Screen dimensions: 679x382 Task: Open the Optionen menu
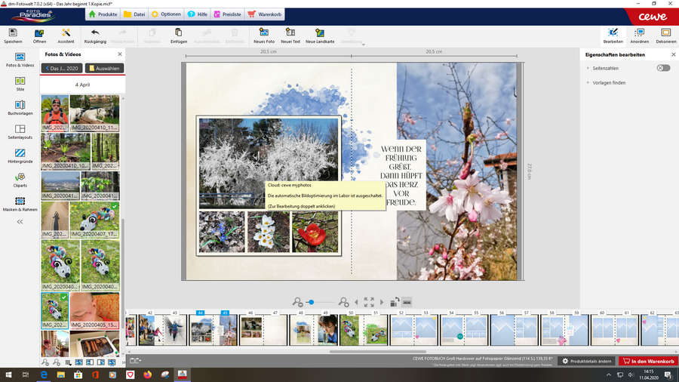tap(165, 14)
